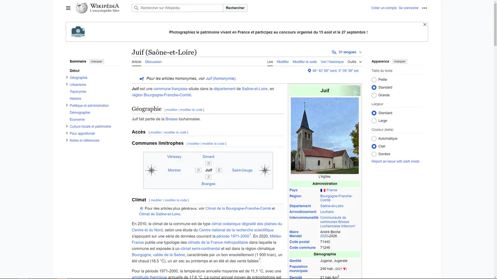This screenshot has width=497, height=279.
Task: Expand Urbanisme section in sommaire
Action: pos(66,84)
